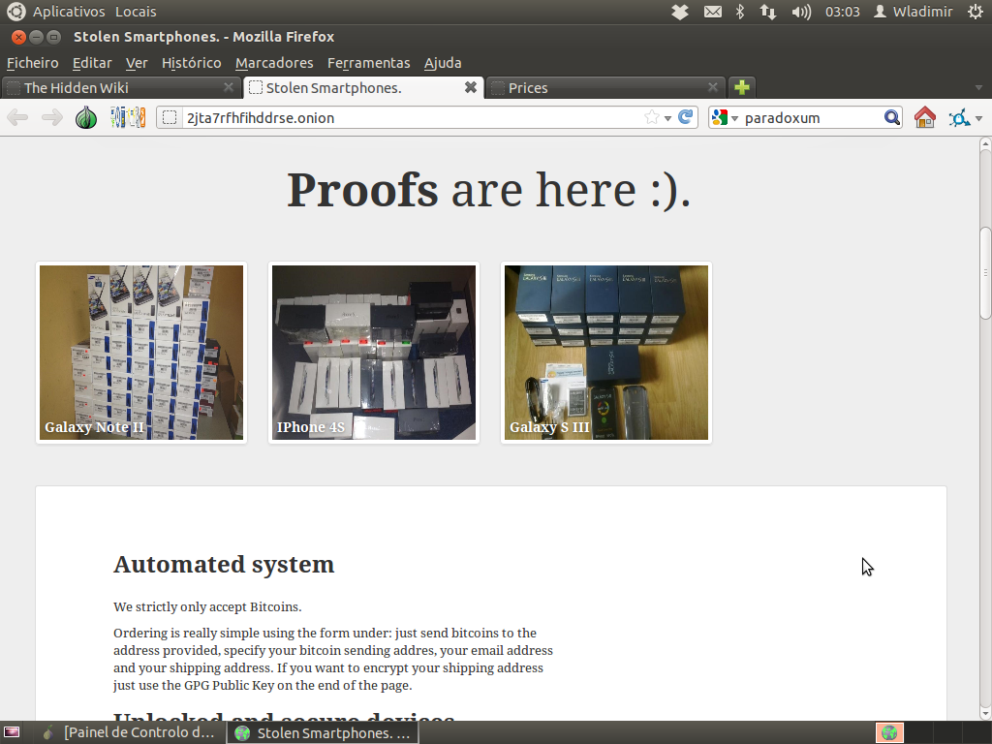This screenshot has width=992, height=744.
Task: Close the Firefox window
Action: (x=19, y=37)
